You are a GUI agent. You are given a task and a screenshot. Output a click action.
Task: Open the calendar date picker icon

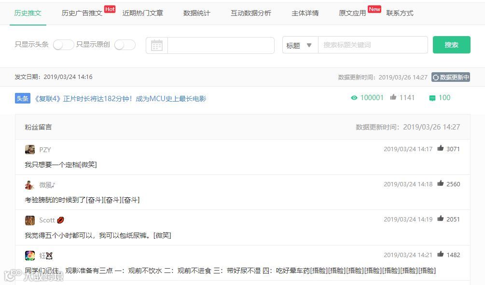157,46
